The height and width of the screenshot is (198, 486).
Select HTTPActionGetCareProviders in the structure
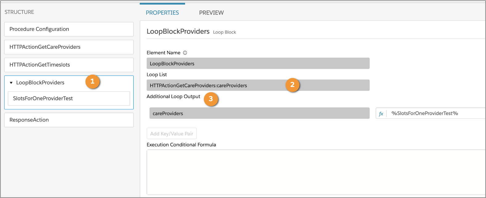coord(69,47)
